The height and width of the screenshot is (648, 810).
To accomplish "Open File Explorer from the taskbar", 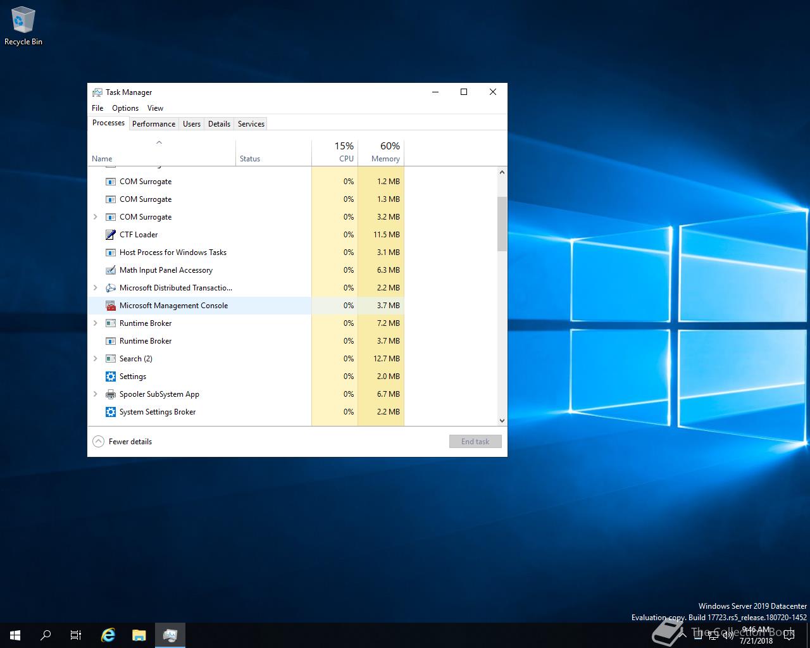I will point(139,635).
